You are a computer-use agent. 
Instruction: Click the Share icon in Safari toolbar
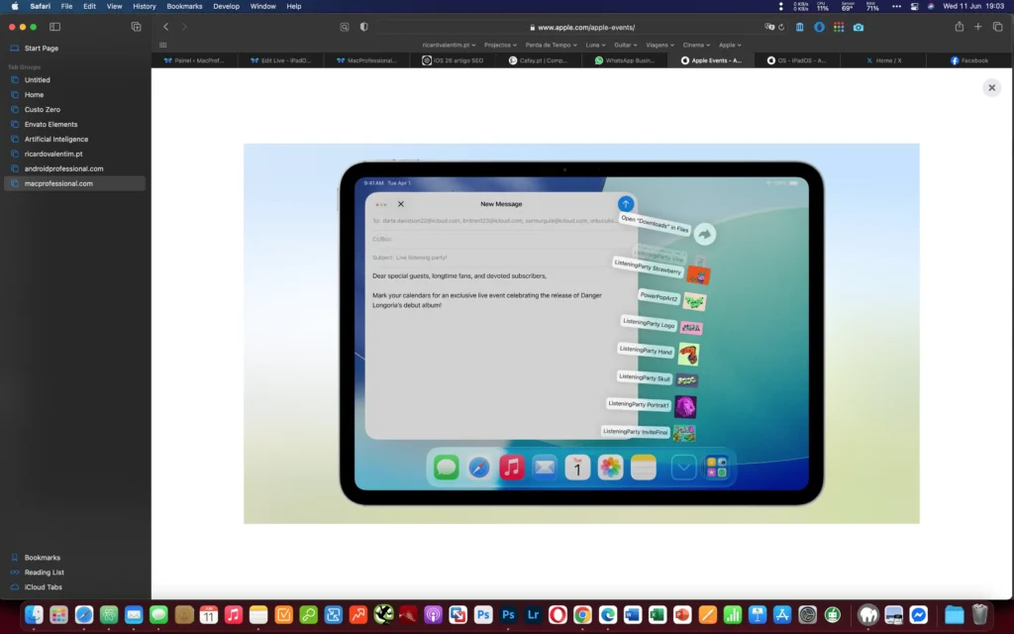pyautogui.click(x=959, y=27)
